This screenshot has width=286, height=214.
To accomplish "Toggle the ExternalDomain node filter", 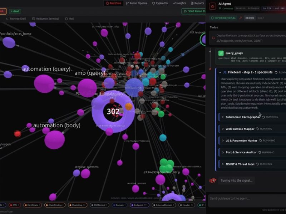I will coord(164,205).
